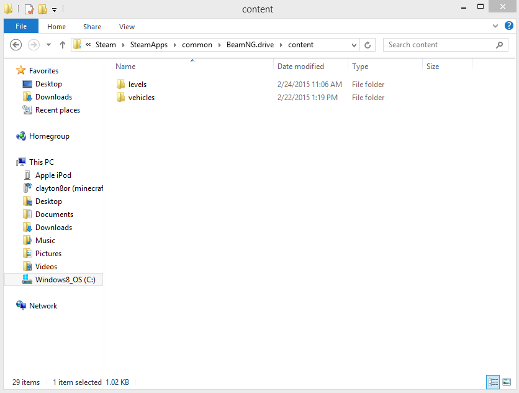The width and height of the screenshot is (519, 393).
Task: Open Music folder under This PC
Action: [45, 241]
